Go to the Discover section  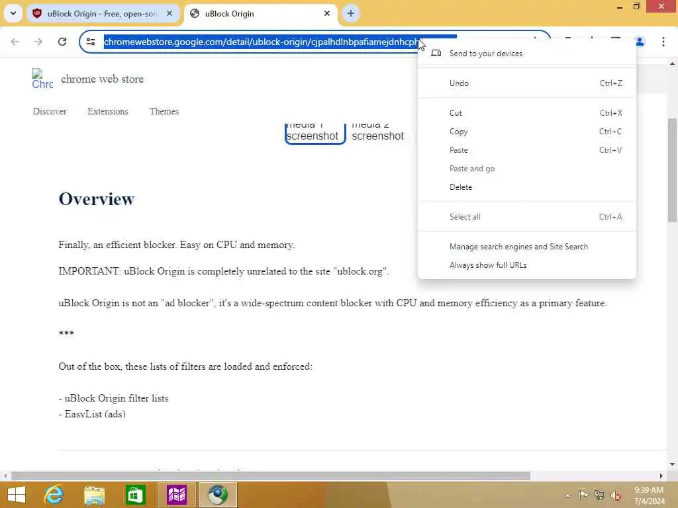(50, 111)
